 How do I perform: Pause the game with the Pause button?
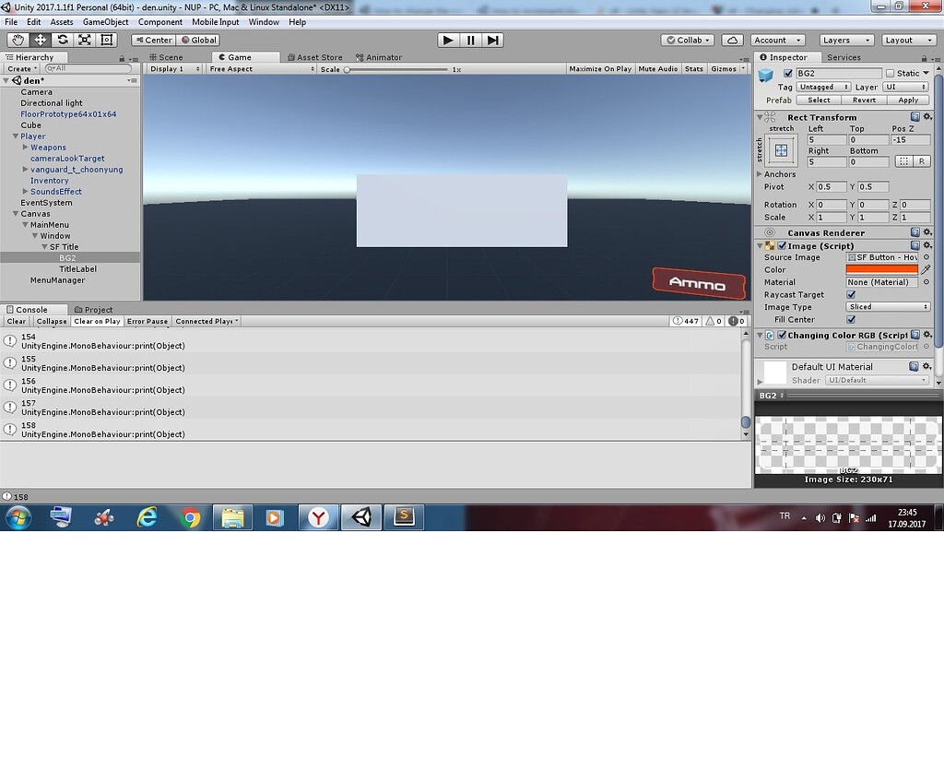click(470, 40)
